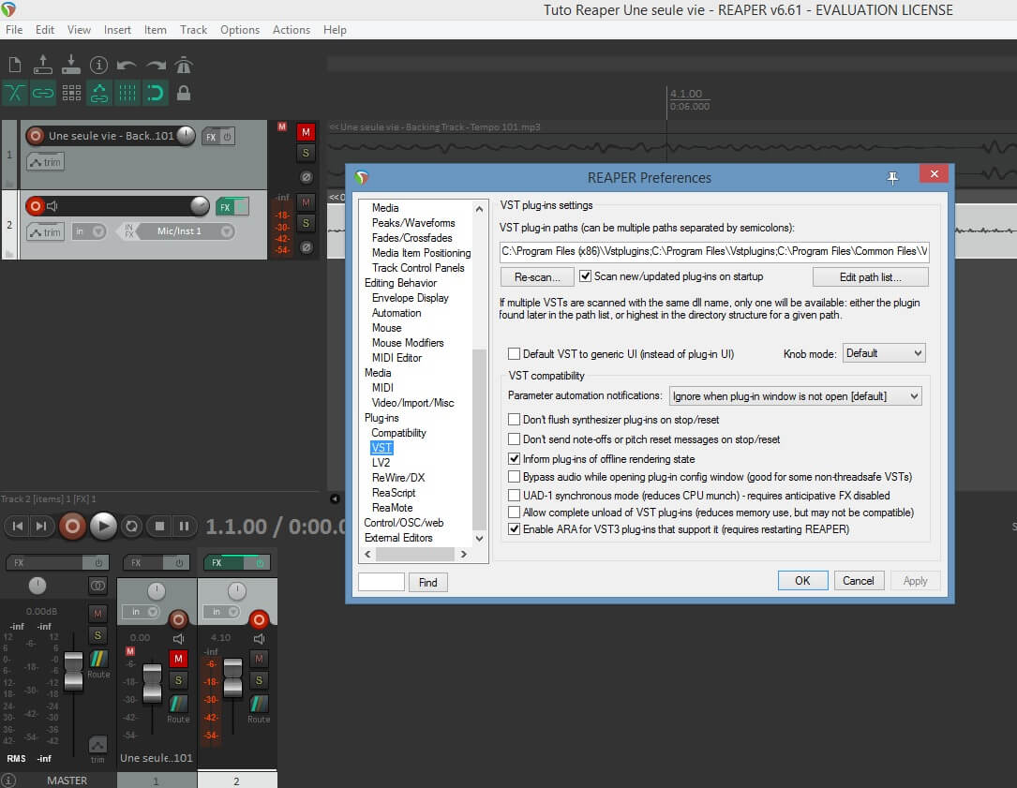Toggle the lock icon in toolbar
1017x788 pixels.
point(185,93)
